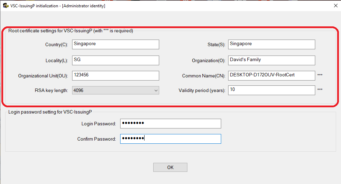Select the Validity period (years) field
The image size is (341, 184).
(x=271, y=90)
